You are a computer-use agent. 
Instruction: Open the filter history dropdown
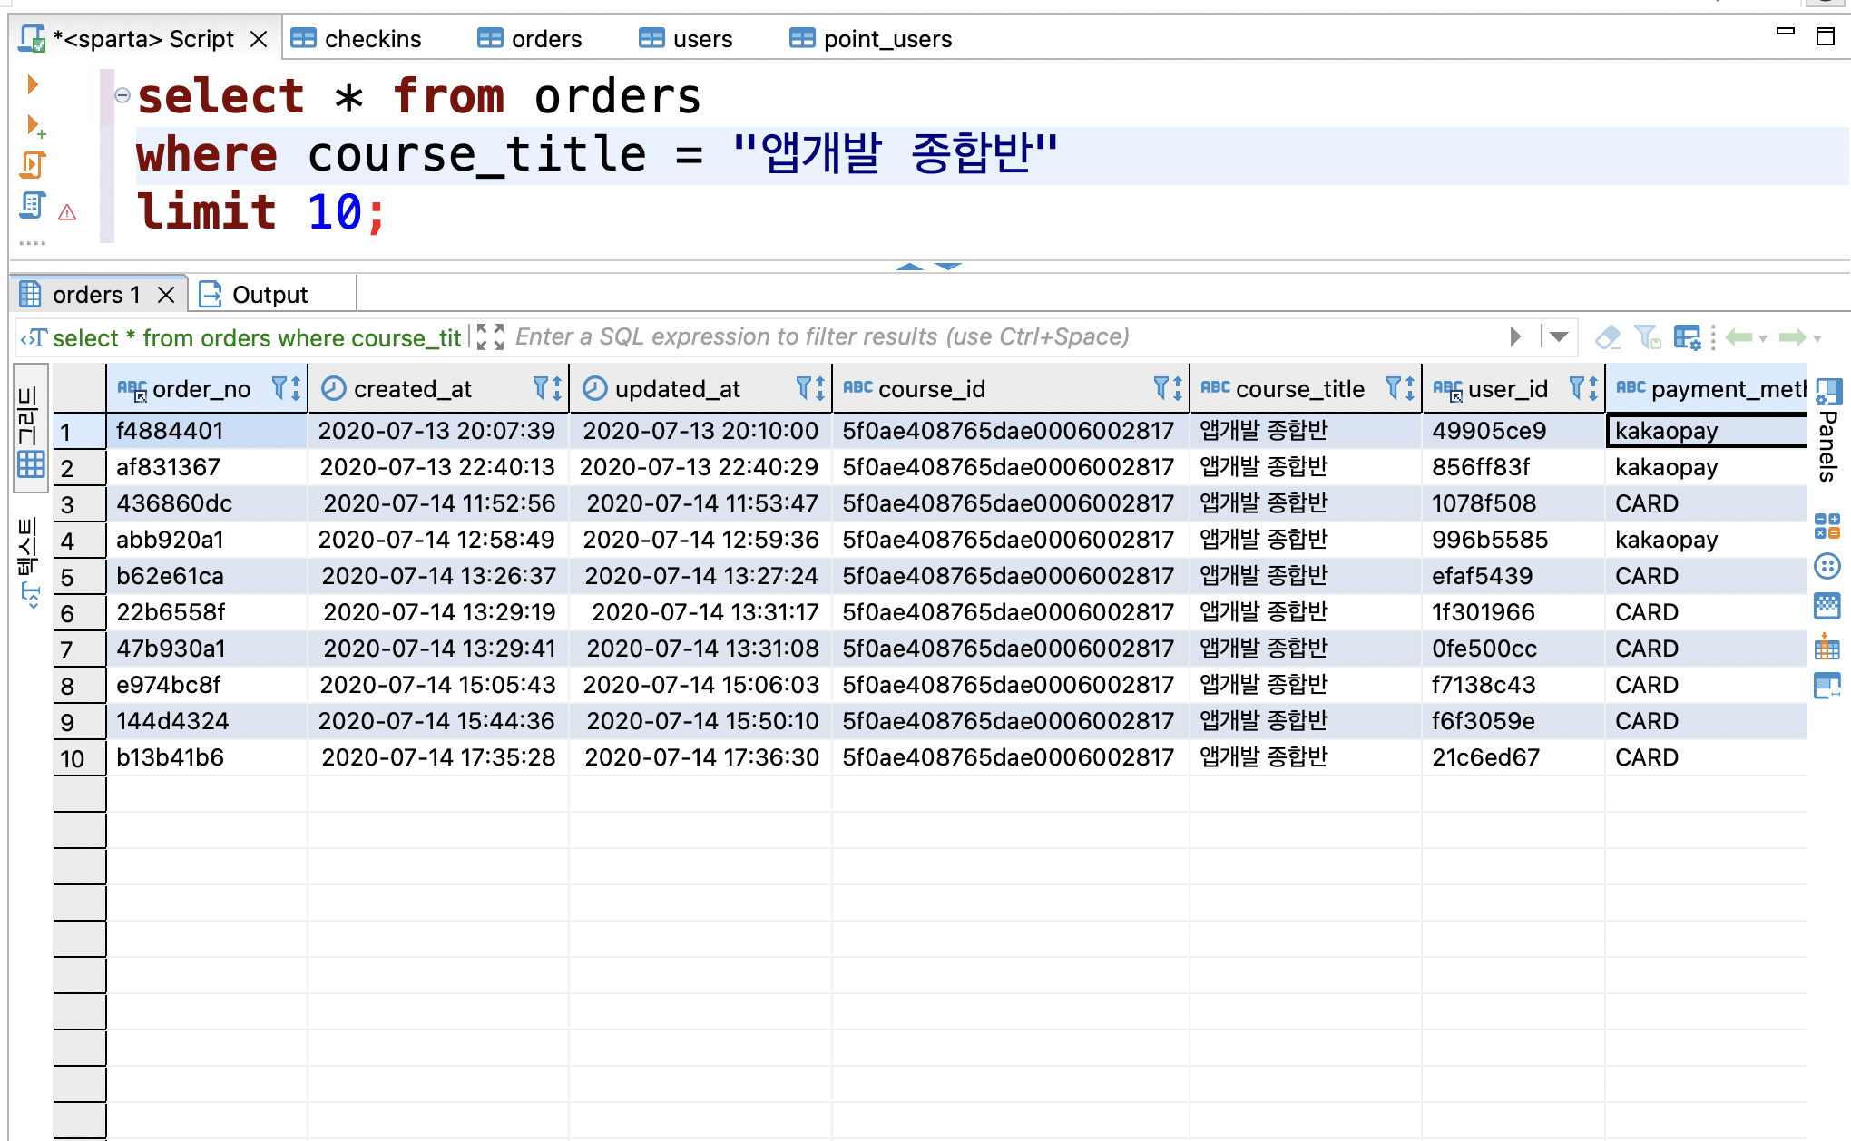coord(1559,336)
